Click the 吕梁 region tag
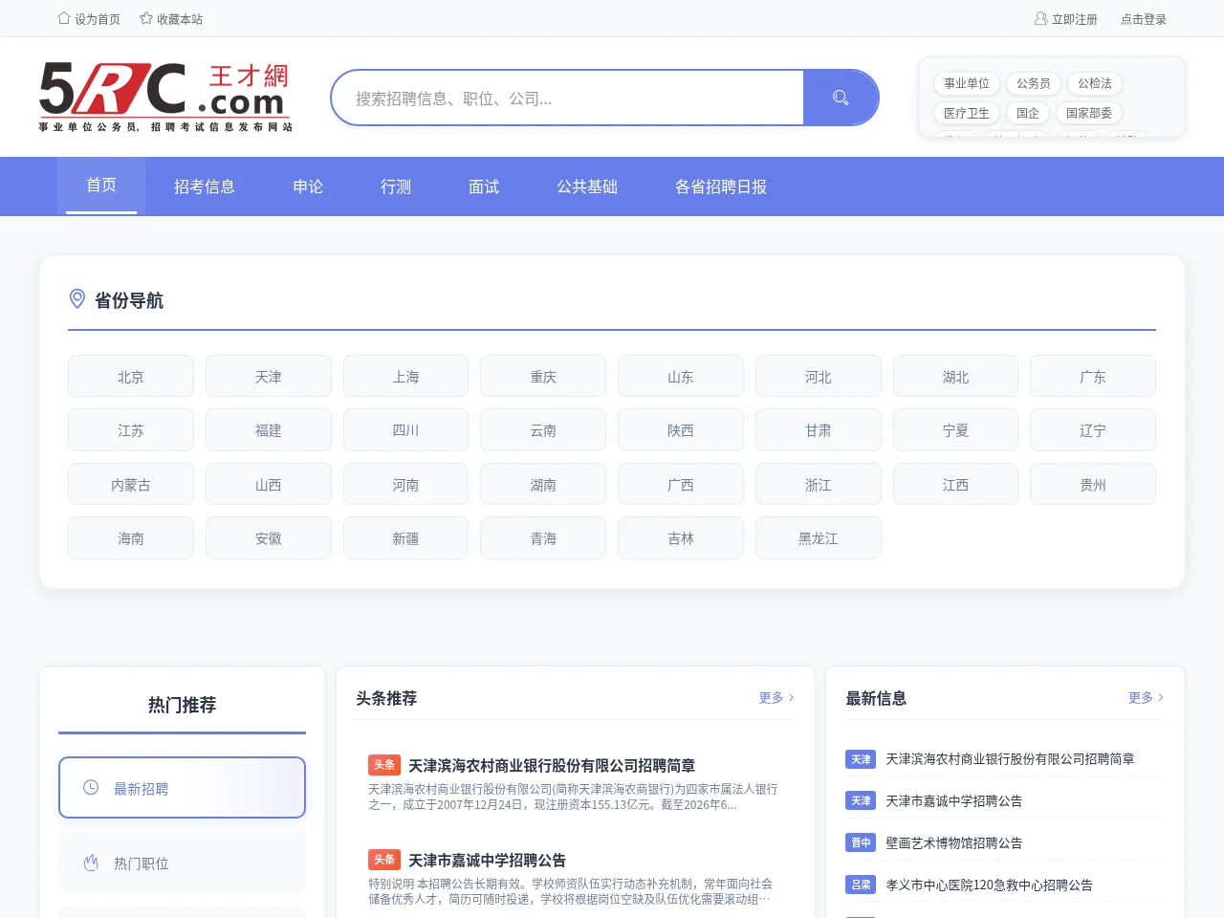Viewport: 1224px width, 918px height. point(861,885)
